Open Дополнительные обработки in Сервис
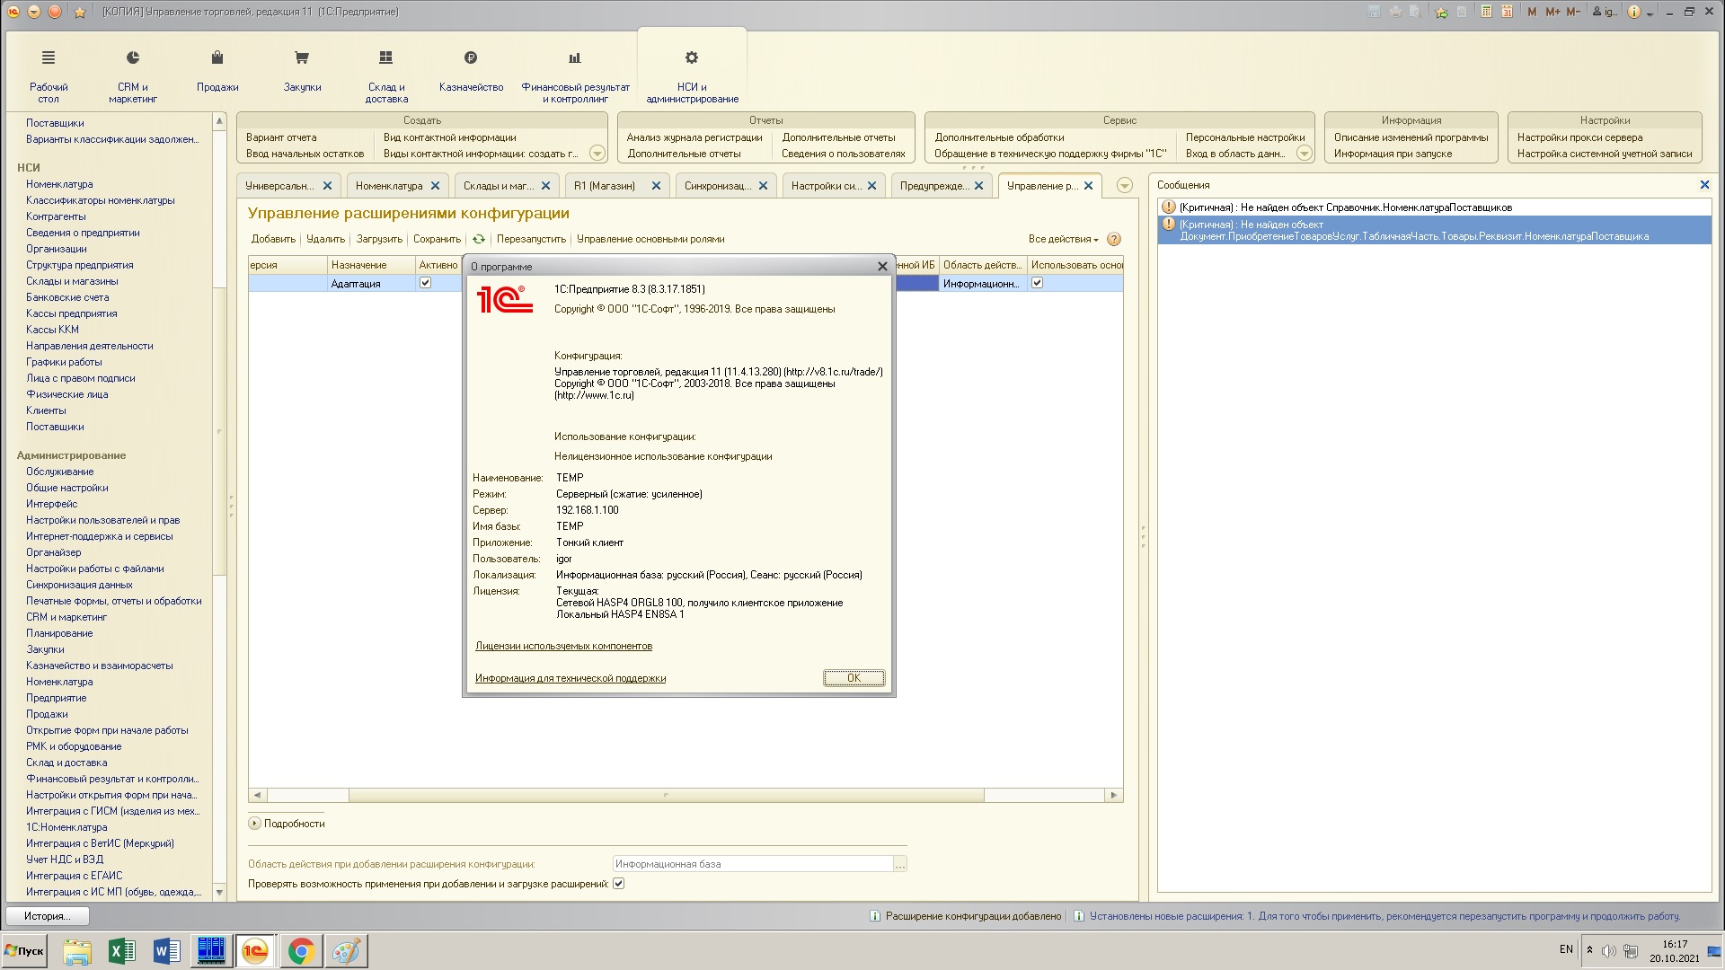1725x970 pixels. 999,137
